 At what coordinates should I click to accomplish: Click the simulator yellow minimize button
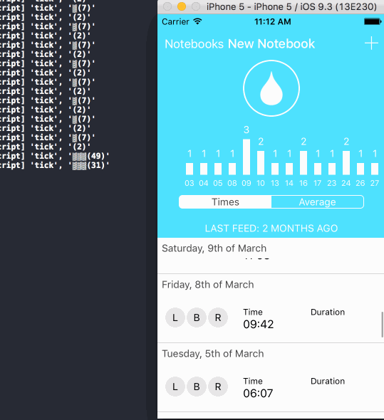pyautogui.click(x=182, y=6)
